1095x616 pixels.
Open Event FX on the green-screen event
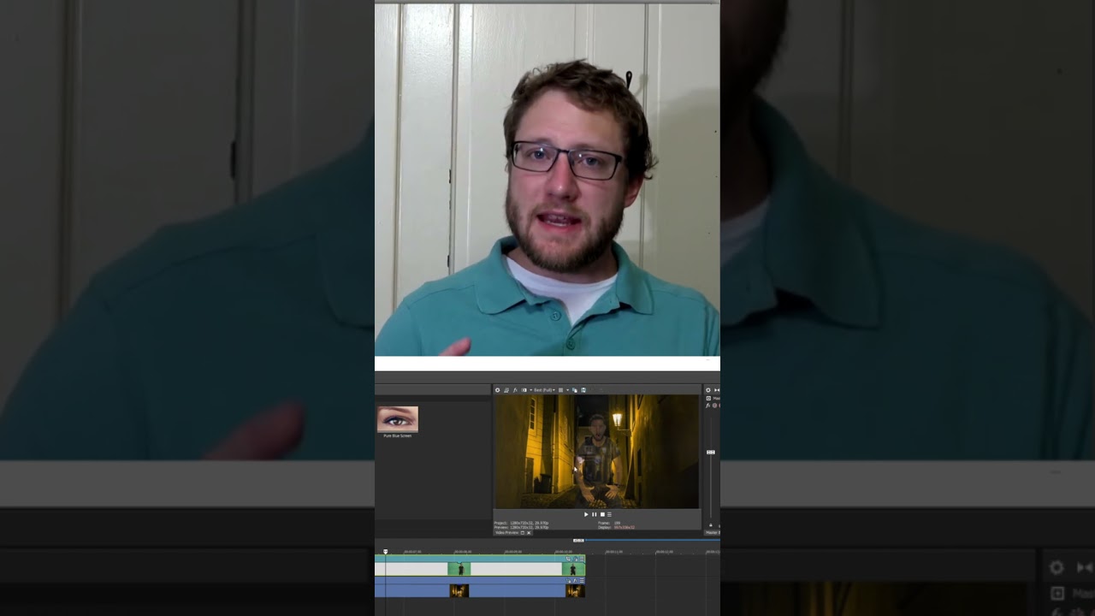[x=576, y=559]
